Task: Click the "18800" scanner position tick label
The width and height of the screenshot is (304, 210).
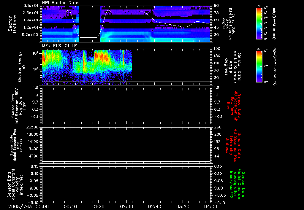Action: pyautogui.click(x=32, y=134)
